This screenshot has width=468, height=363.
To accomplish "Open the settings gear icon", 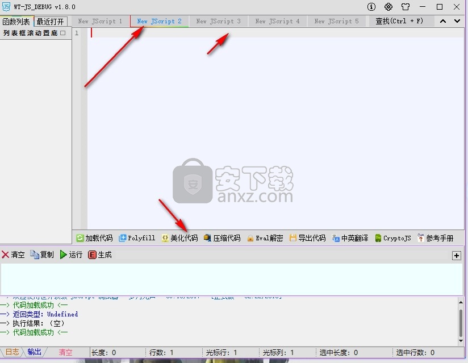I will [388, 7].
